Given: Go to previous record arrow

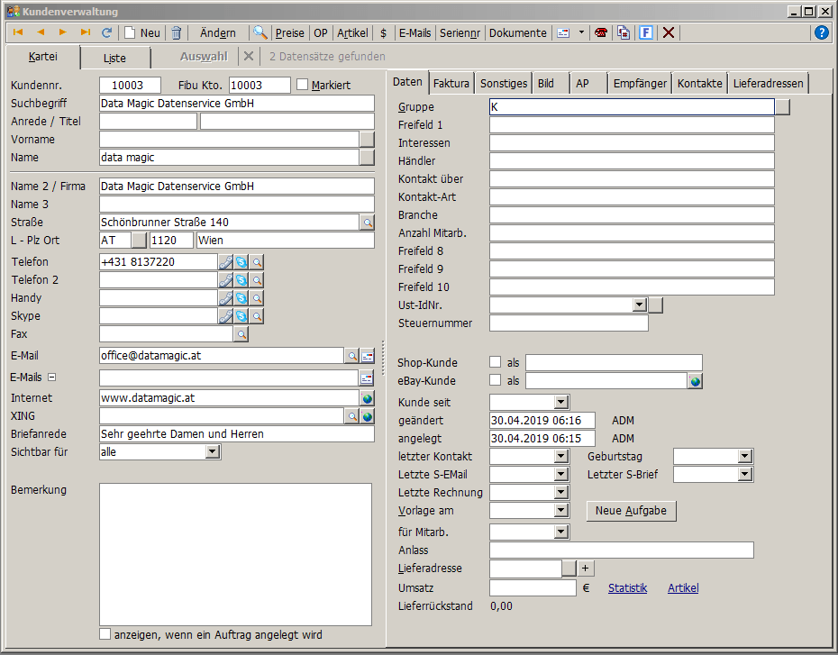Looking at the screenshot, I should pos(40,32).
